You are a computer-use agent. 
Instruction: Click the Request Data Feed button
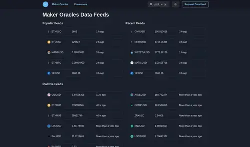pos(195,4)
